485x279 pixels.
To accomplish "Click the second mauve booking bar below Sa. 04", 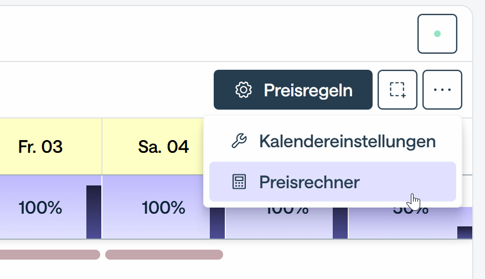I will [x=164, y=255].
